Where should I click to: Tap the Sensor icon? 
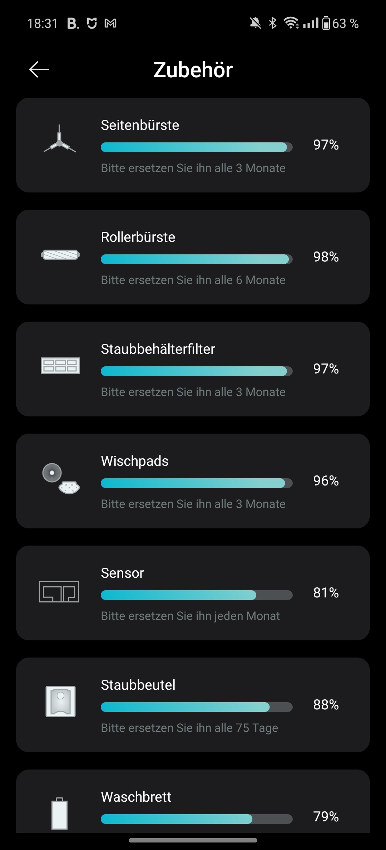point(59,592)
